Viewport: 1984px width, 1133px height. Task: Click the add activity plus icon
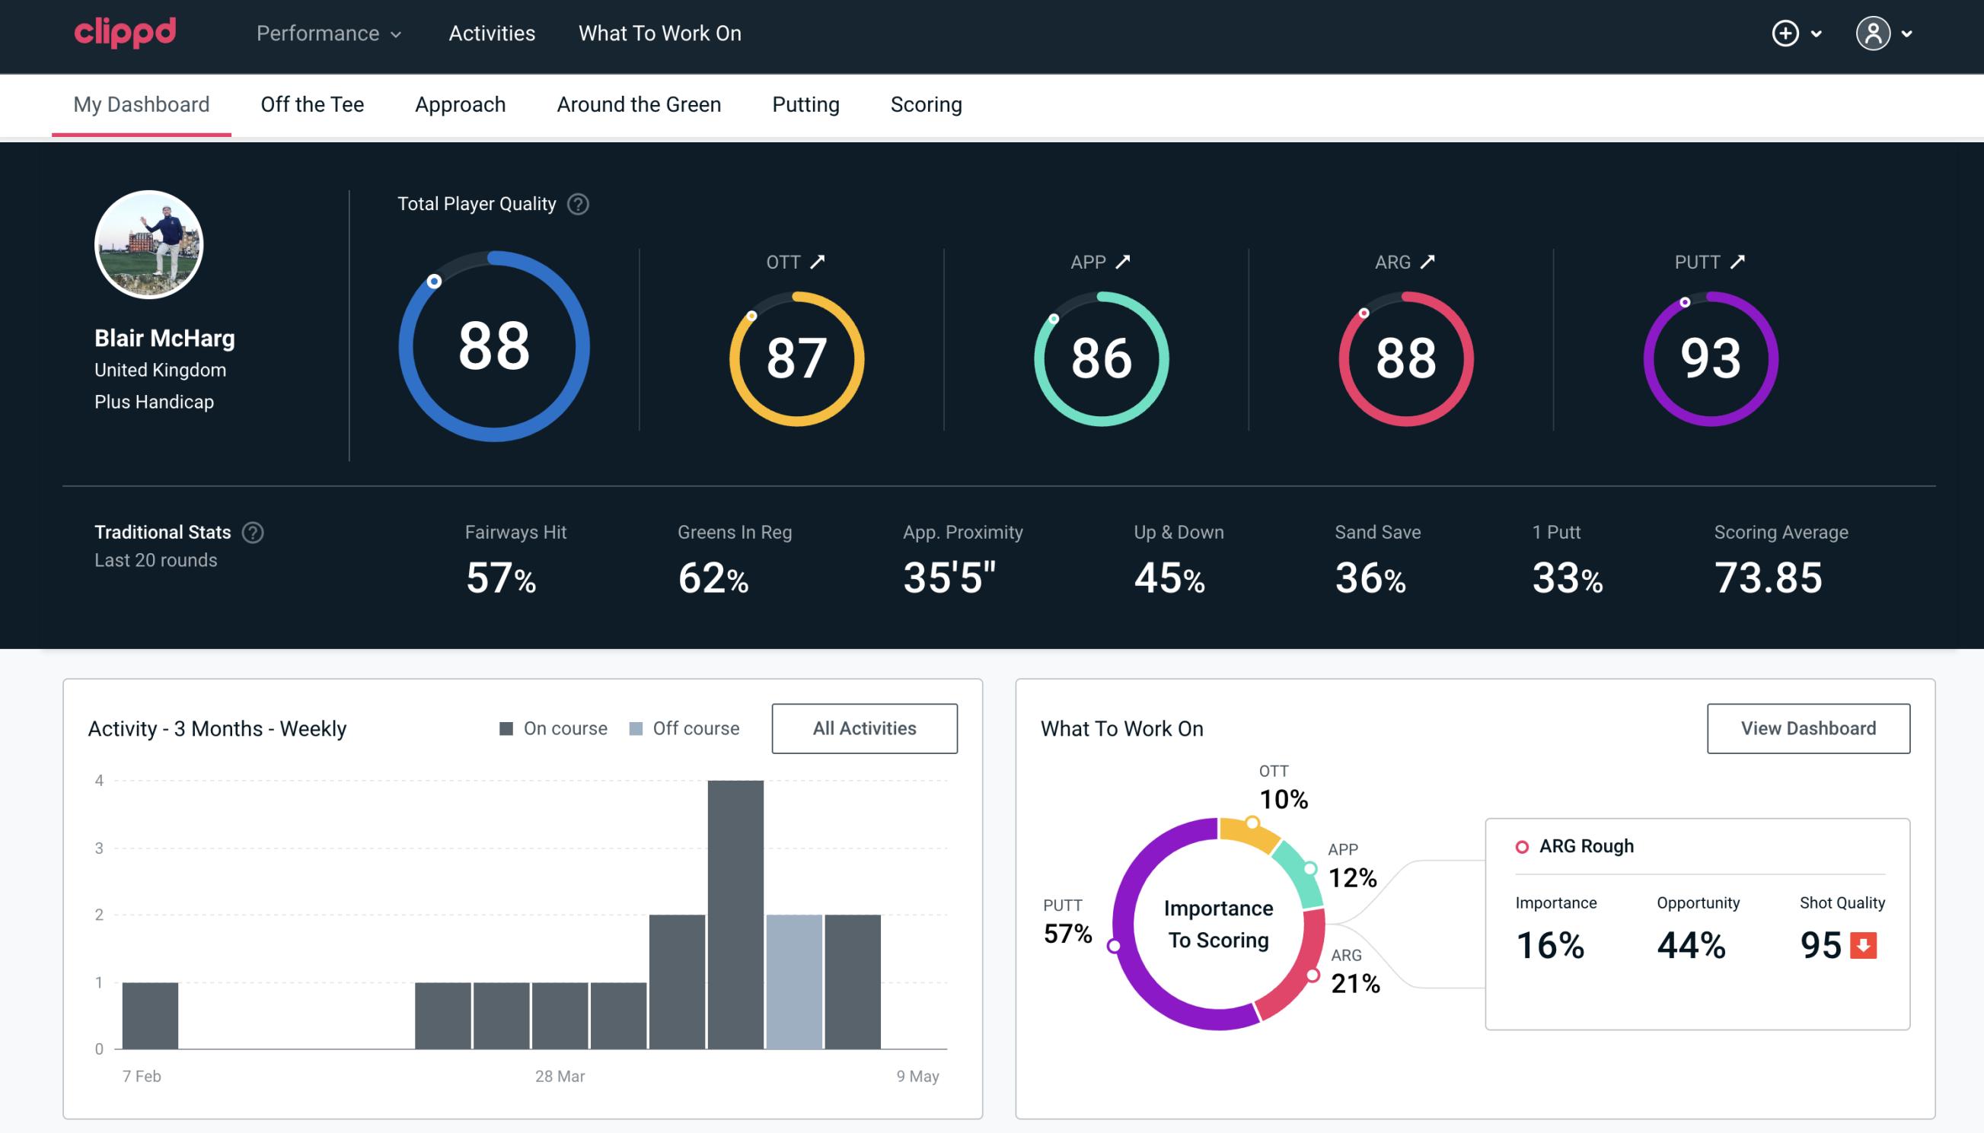tap(1785, 34)
